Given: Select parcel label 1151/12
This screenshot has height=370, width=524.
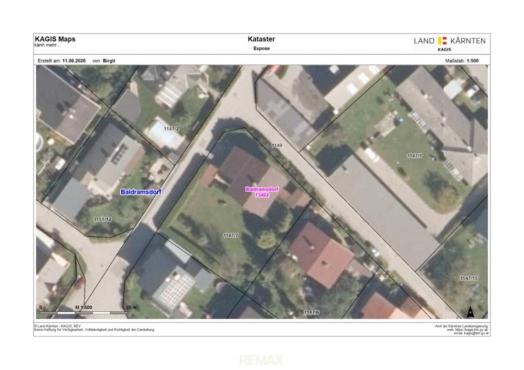Looking at the screenshot, I should 102,219.
